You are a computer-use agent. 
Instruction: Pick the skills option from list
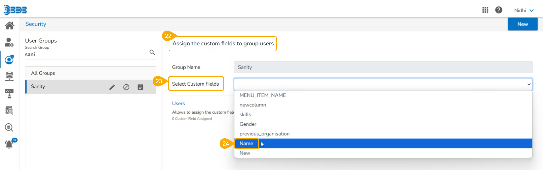click(245, 115)
